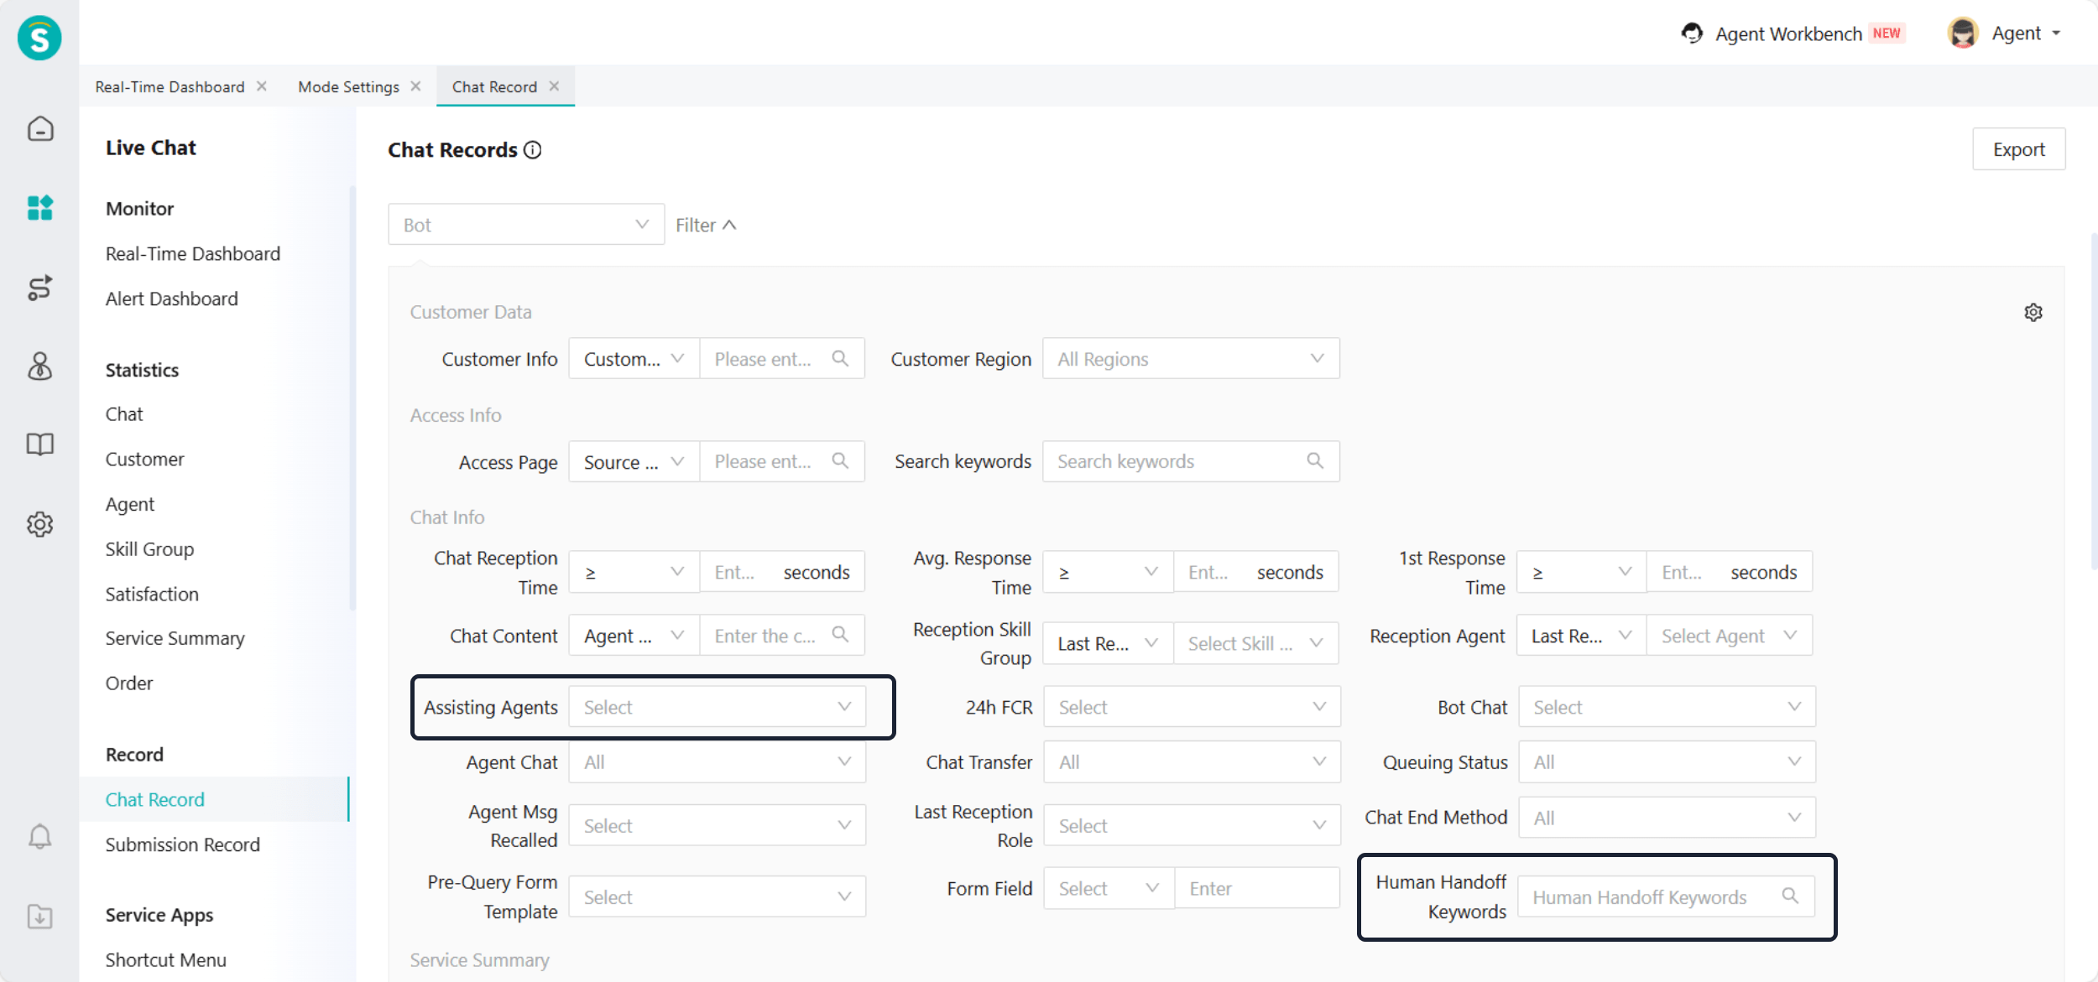Click the Human Handoff Keywords field
The width and height of the screenshot is (2098, 982).
pyautogui.click(x=1652, y=897)
